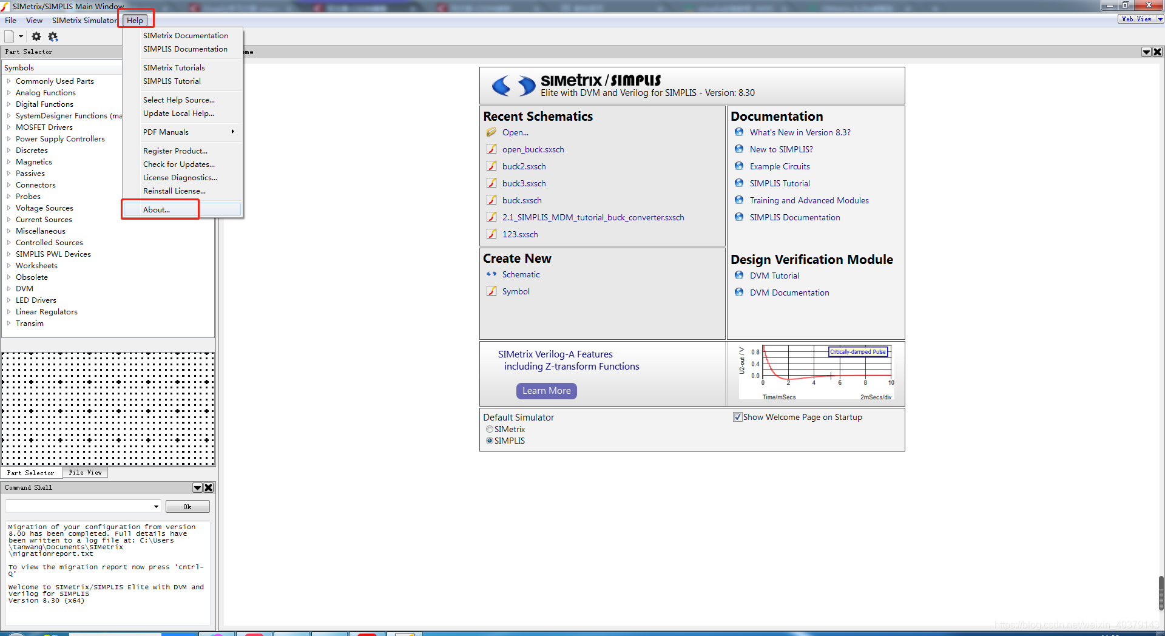The height and width of the screenshot is (636, 1165).
Task: Expand the Magnetics category
Action: pos(8,161)
